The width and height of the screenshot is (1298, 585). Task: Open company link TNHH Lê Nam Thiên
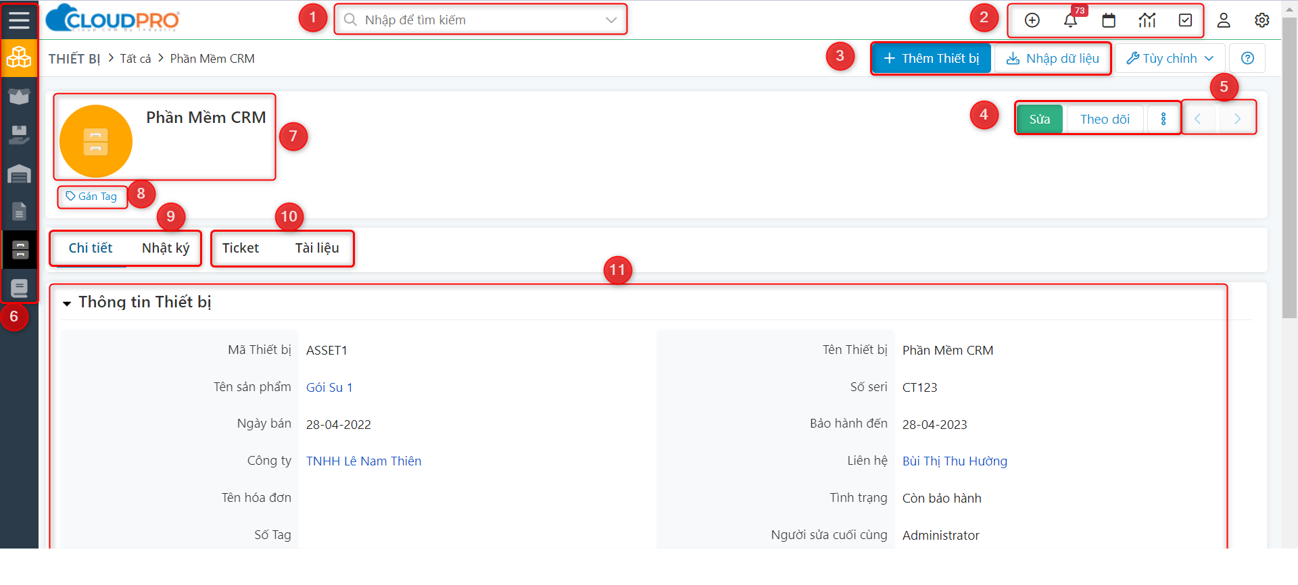point(364,461)
